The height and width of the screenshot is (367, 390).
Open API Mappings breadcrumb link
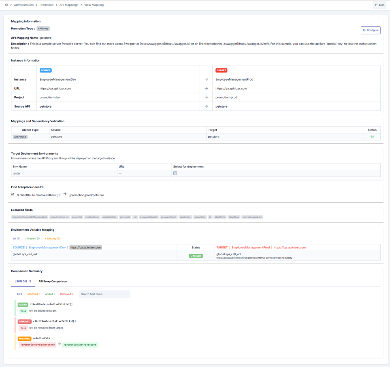pos(69,5)
